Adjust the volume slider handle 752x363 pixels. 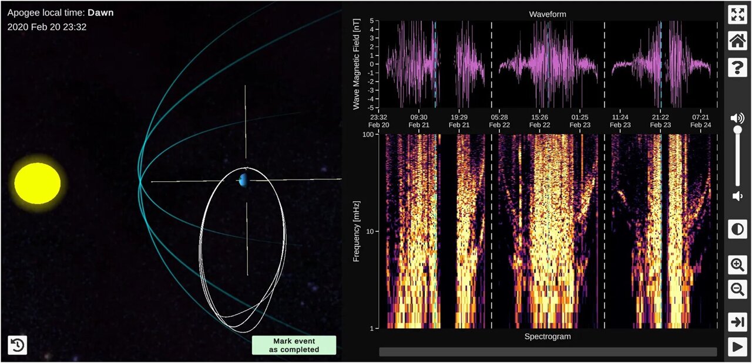tap(737, 129)
